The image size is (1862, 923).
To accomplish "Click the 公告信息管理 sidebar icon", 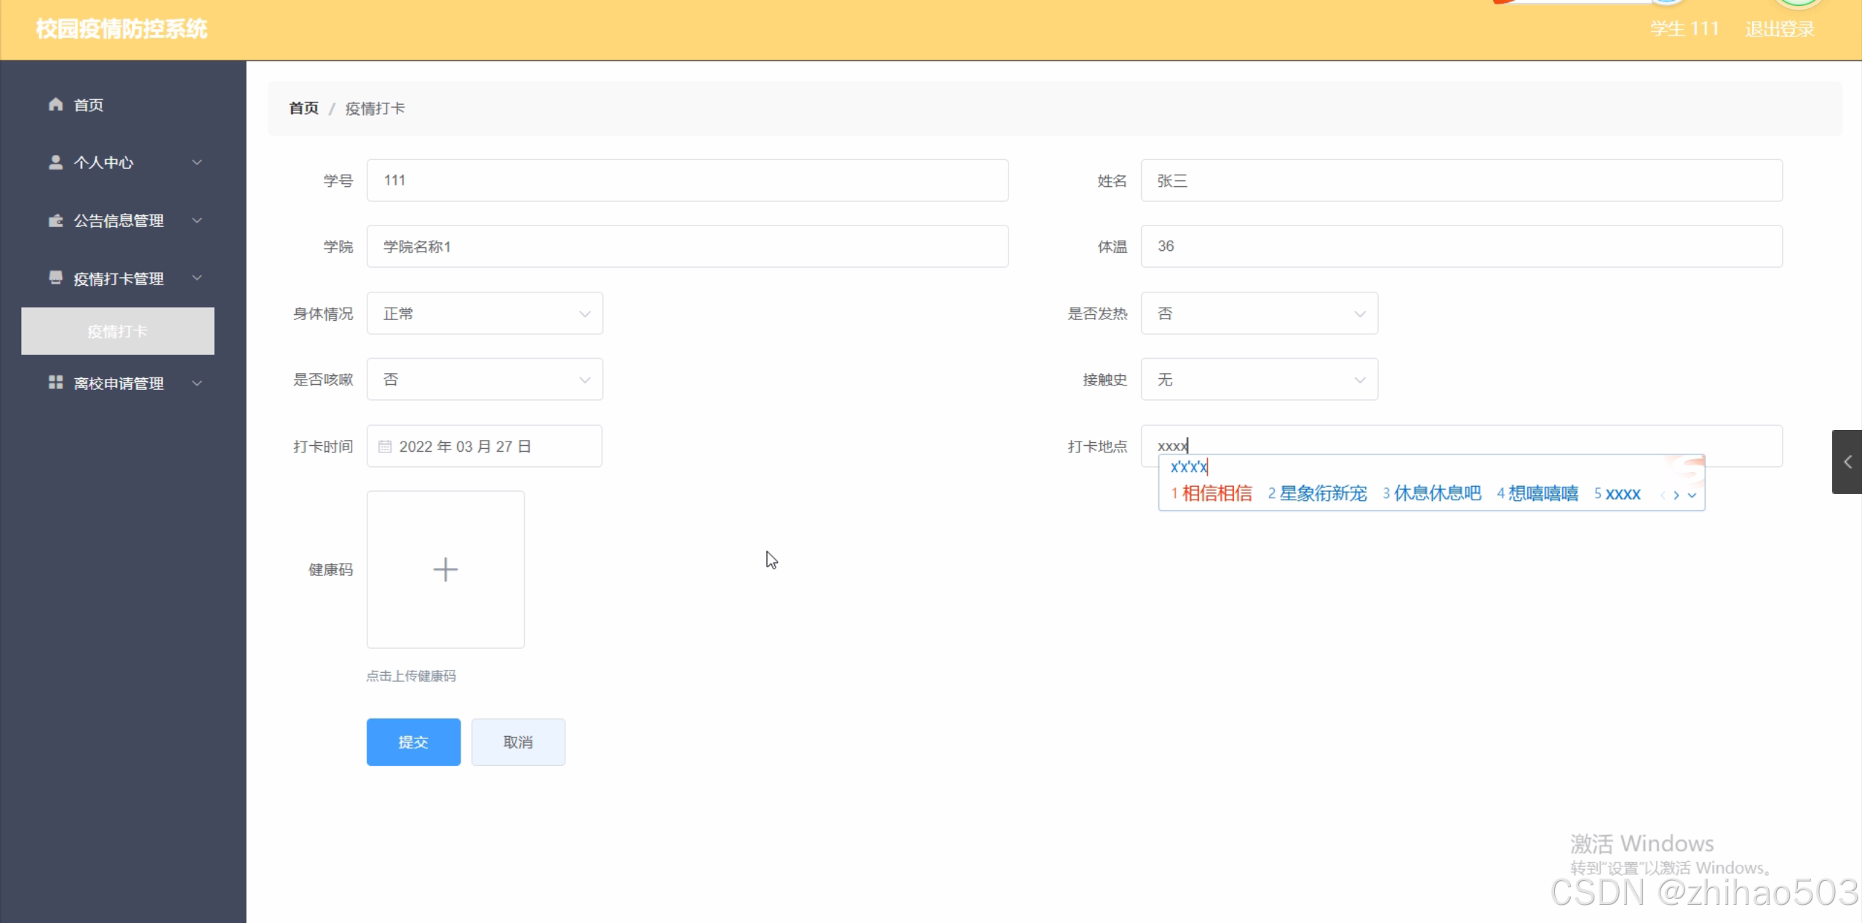I will [56, 220].
